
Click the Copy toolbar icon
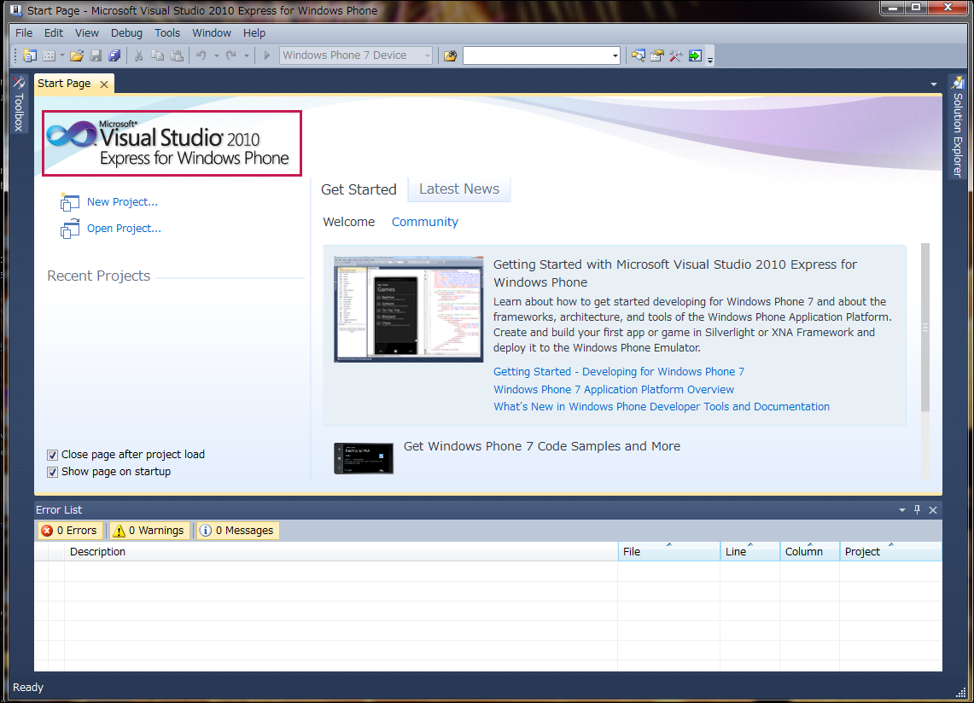tap(158, 56)
